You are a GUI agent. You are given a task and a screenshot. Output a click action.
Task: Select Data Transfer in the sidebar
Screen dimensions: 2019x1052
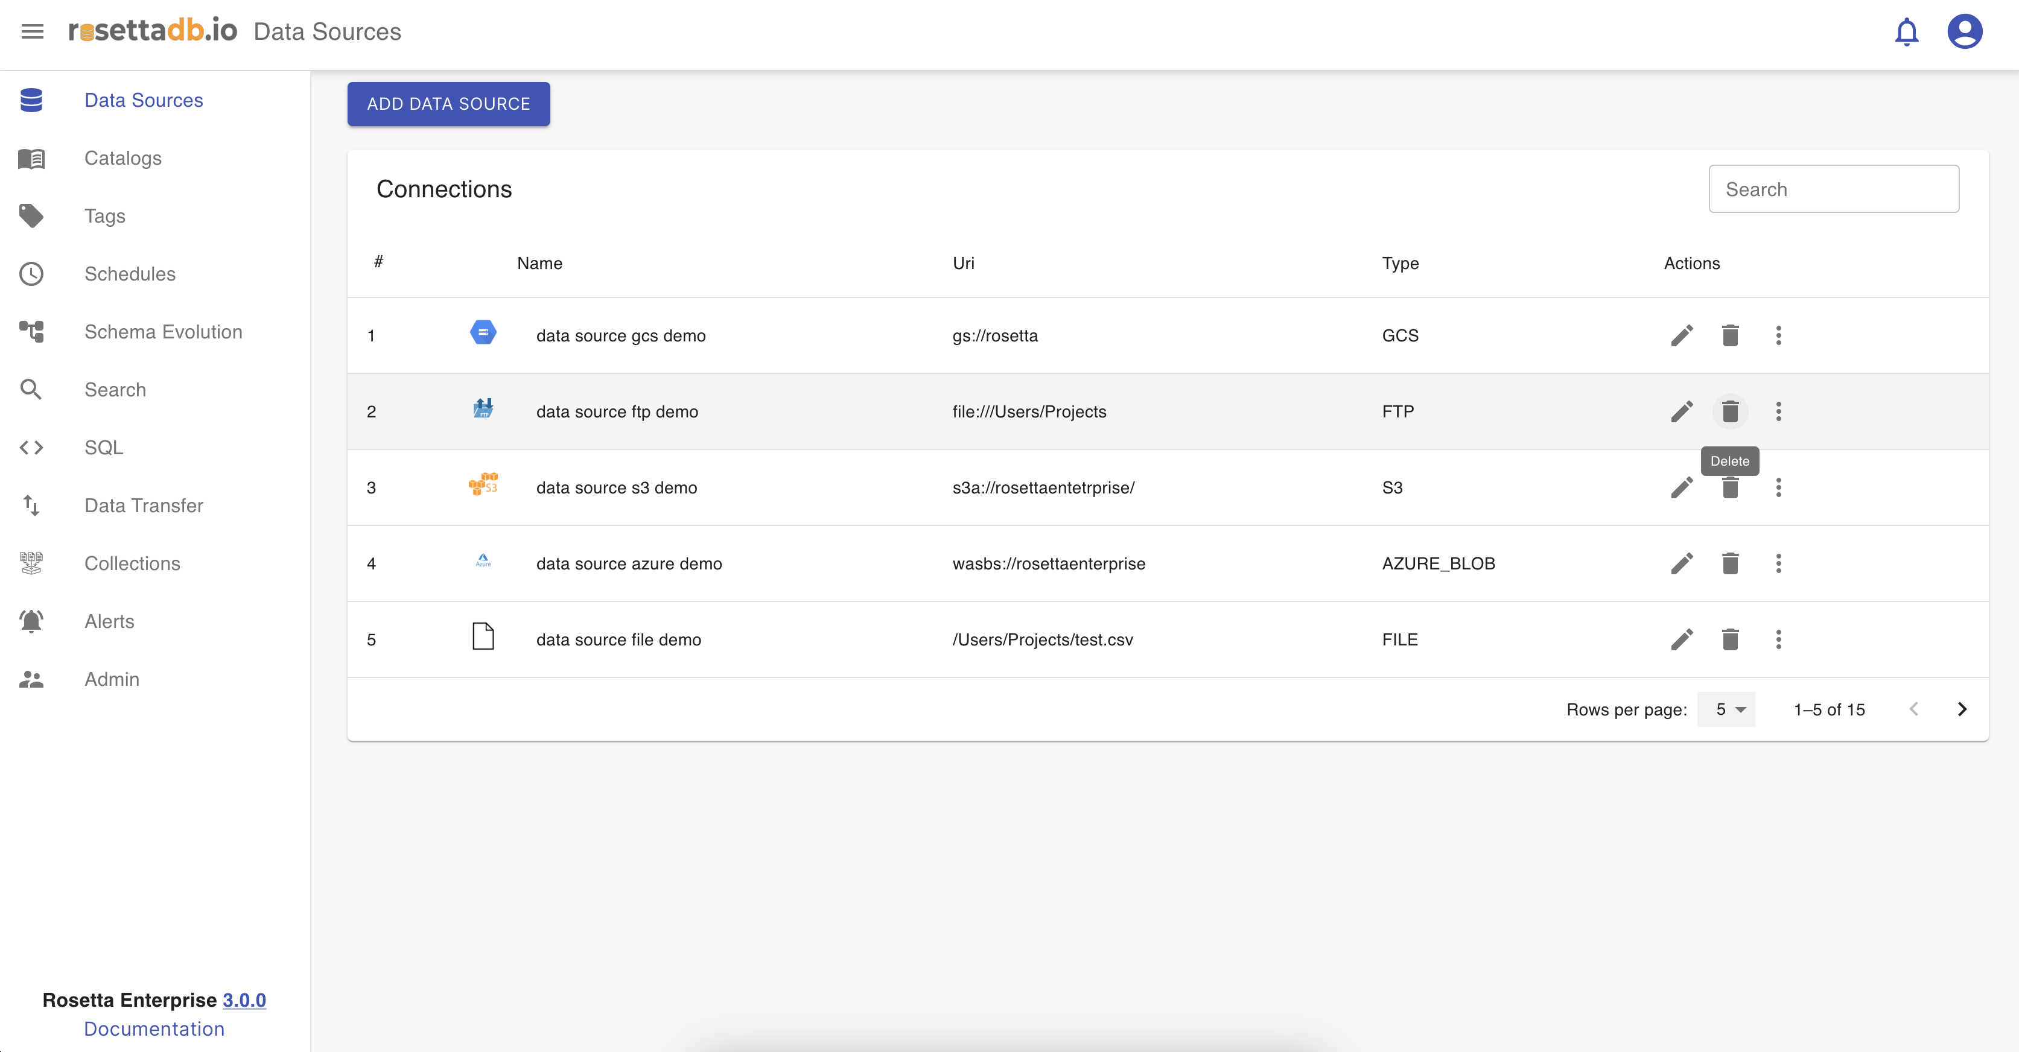[144, 505]
